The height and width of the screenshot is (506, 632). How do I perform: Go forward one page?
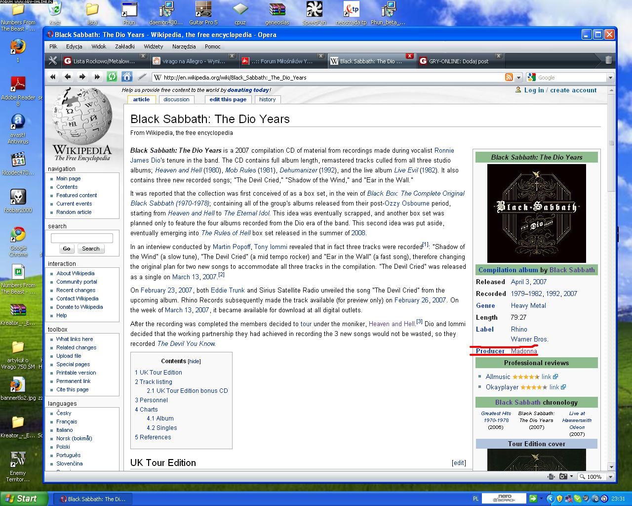(82, 77)
